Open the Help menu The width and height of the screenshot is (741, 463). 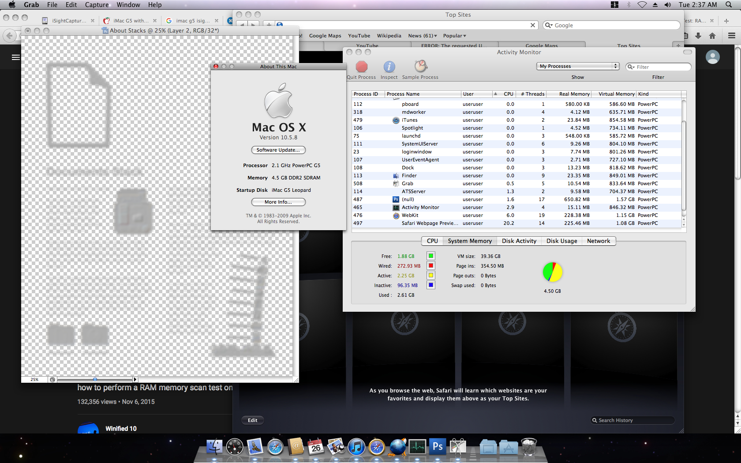[155, 5]
